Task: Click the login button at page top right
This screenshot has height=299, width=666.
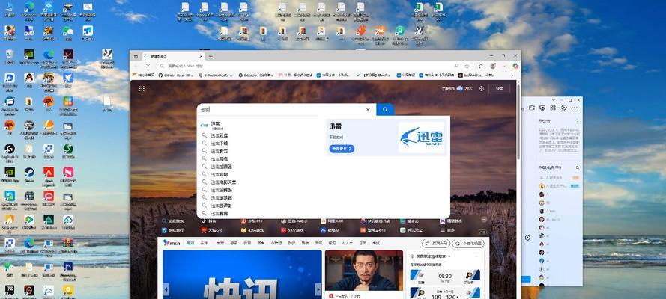Action: click(x=500, y=88)
